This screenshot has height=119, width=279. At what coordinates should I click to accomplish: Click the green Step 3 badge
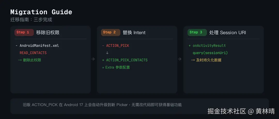coord(197,32)
